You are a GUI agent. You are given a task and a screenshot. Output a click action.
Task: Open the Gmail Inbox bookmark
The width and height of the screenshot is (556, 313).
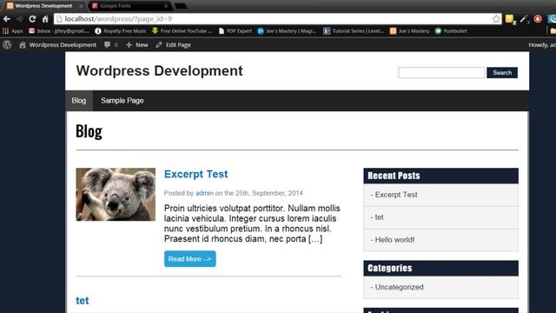click(x=59, y=31)
